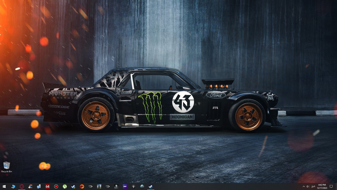Open the Windows Start menu
Image resolution: width=337 pixels, height=190 pixels.
coord(4,187)
